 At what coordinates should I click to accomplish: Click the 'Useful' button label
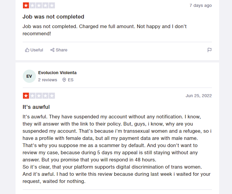point(37,50)
